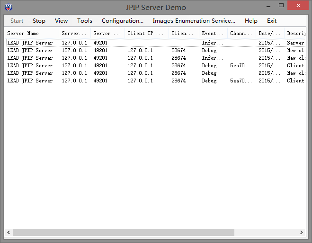
Task: Sort by Client IP column header
Action: pyautogui.click(x=146, y=34)
